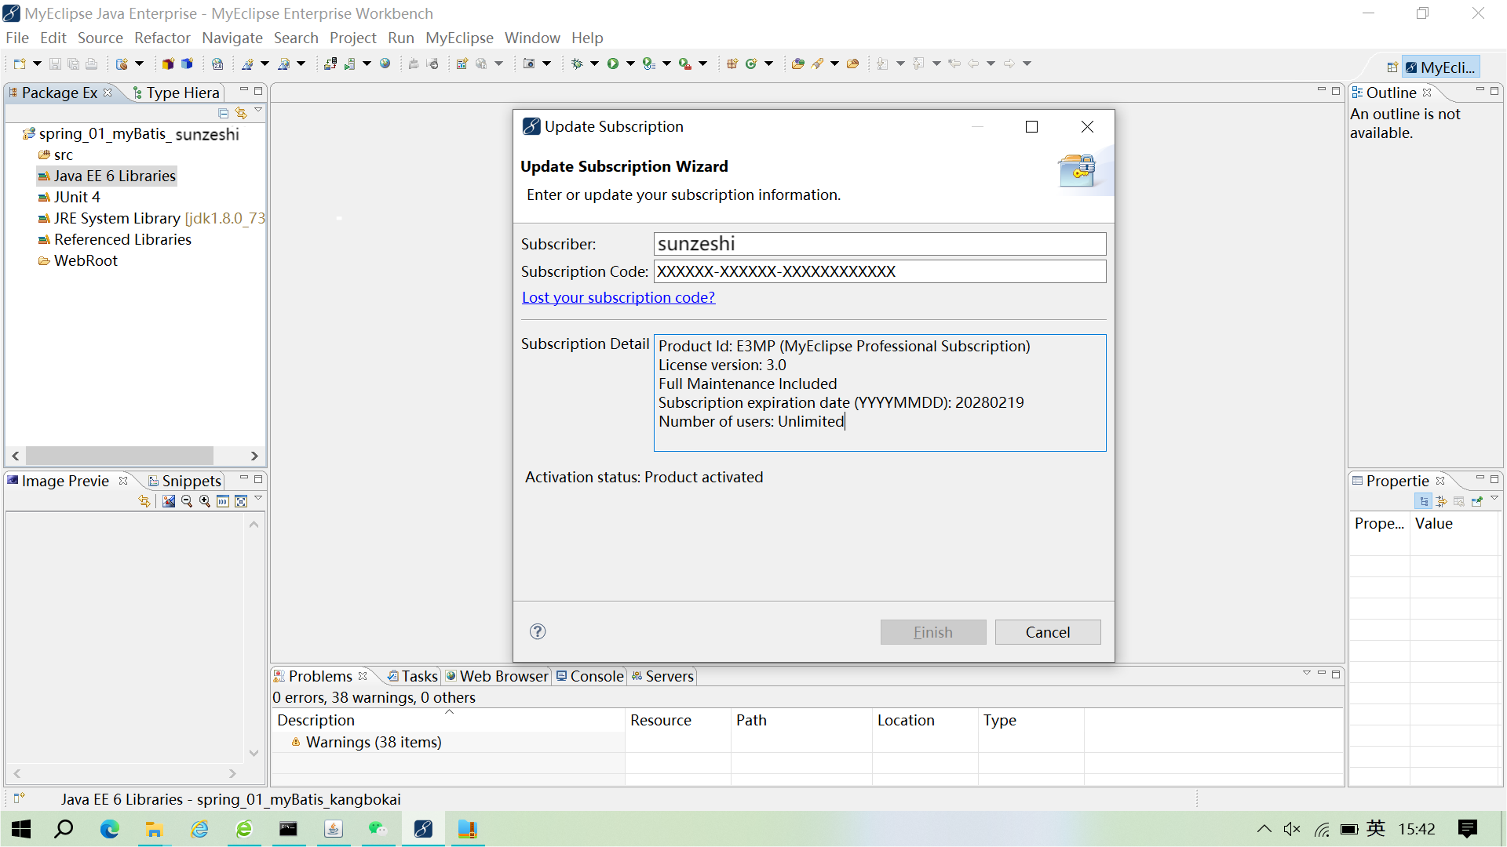Open File Explorer from the taskbar
Viewport: 1507px width, 847px height.
pyautogui.click(x=154, y=829)
